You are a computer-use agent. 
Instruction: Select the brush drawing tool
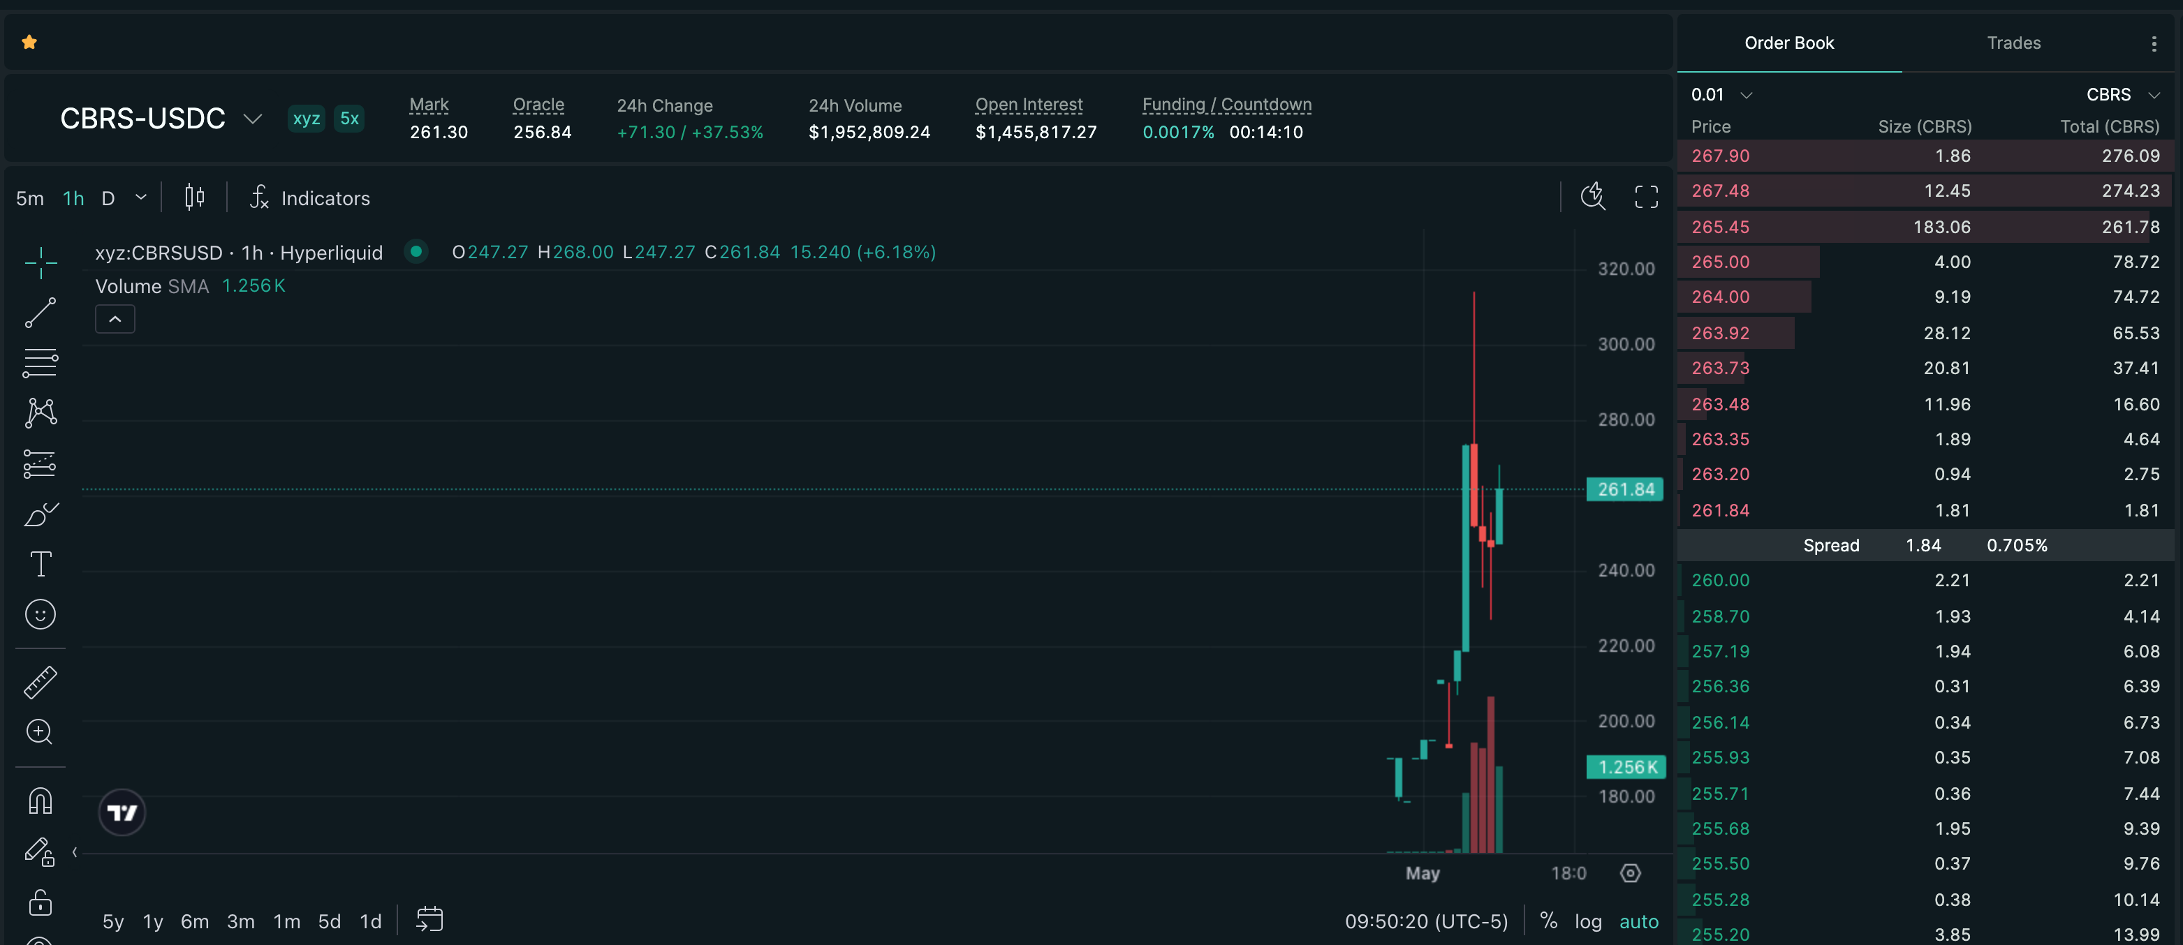pos(41,514)
